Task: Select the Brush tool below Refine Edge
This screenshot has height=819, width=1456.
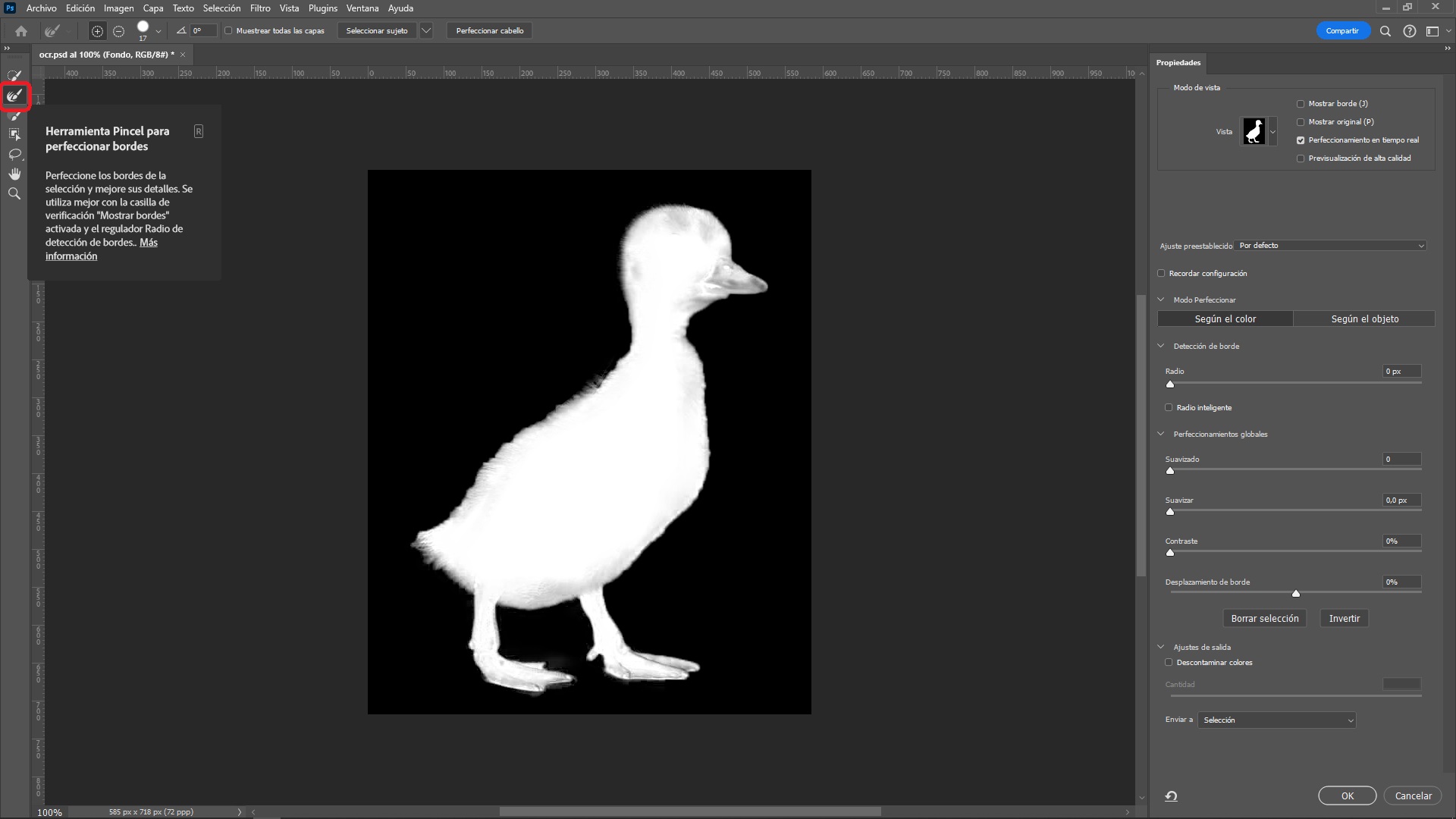Action: pos(14,115)
